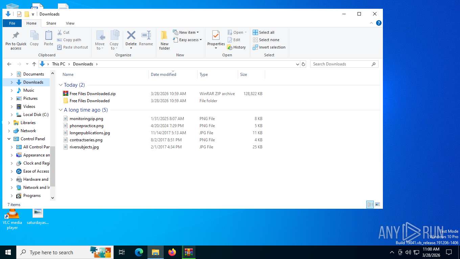Viewport: 460px width, 259px height.
Task: Click Pin to Quick access icon
Action: pos(16,35)
